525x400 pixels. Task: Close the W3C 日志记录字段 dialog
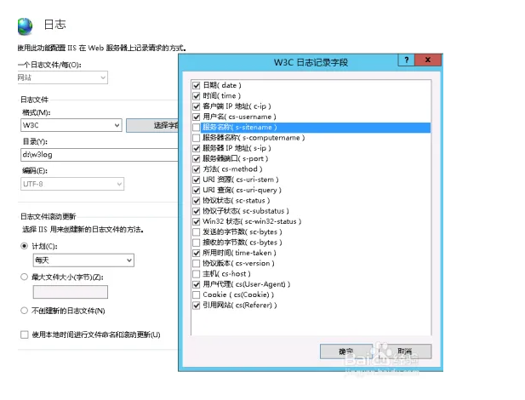pos(428,60)
